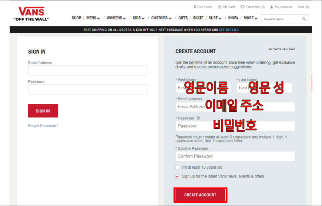The height and width of the screenshot is (206, 322).
Task: Click the Vans "Off The Wall" logo
Action: point(31,14)
